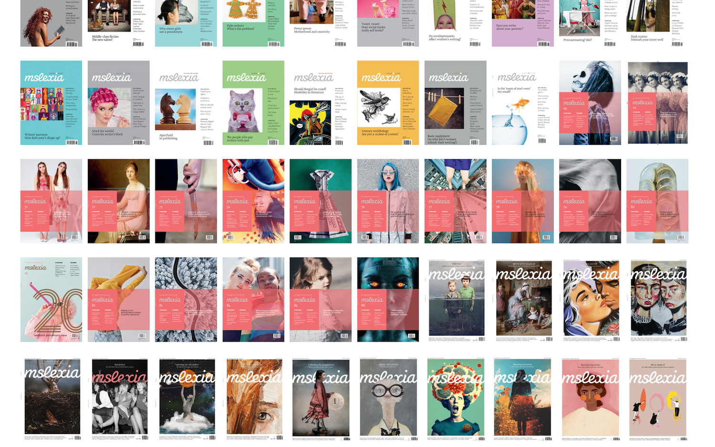The width and height of the screenshot is (715, 447).
Task: Select the 'Why smart girls use a pseudonym' cover
Action: pyautogui.click(x=186, y=23)
